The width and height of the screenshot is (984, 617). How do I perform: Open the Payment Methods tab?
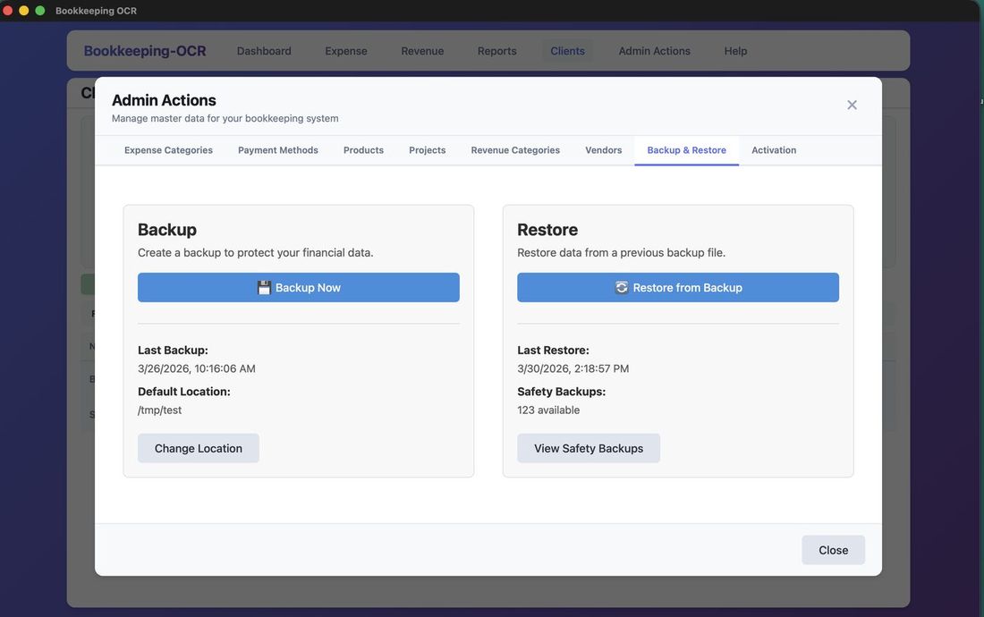click(x=277, y=150)
